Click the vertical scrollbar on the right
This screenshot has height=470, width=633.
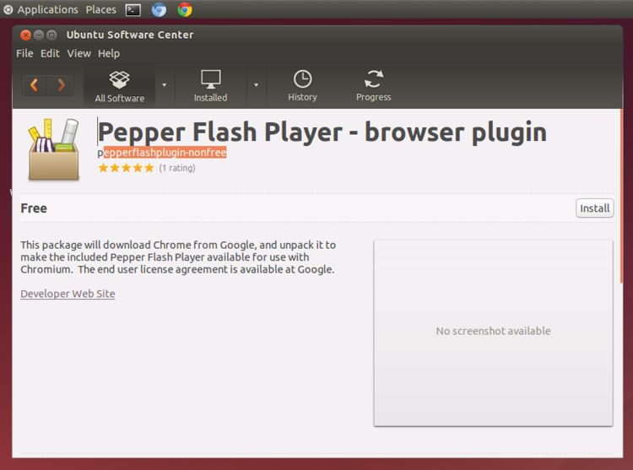pyautogui.click(x=621, y=196)
